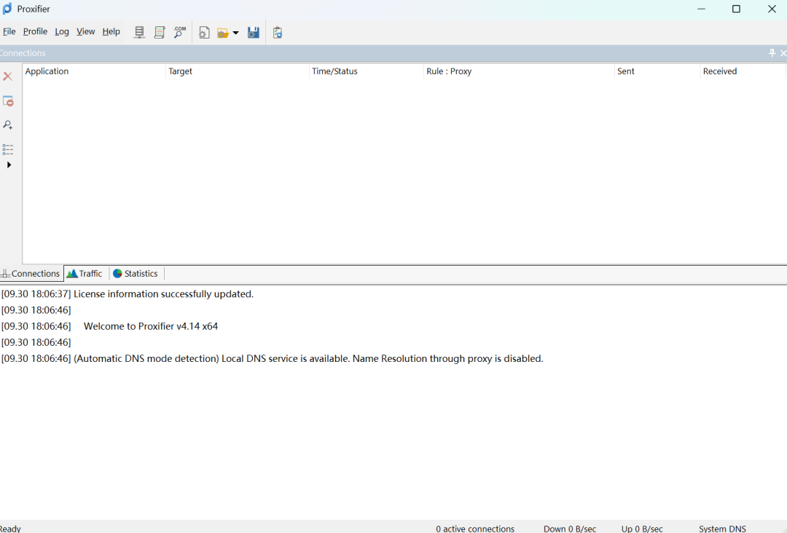The width and height of the screenshot is (787, 533).
Task: Save profile with floppy disk icon
Action: [254, 33]
